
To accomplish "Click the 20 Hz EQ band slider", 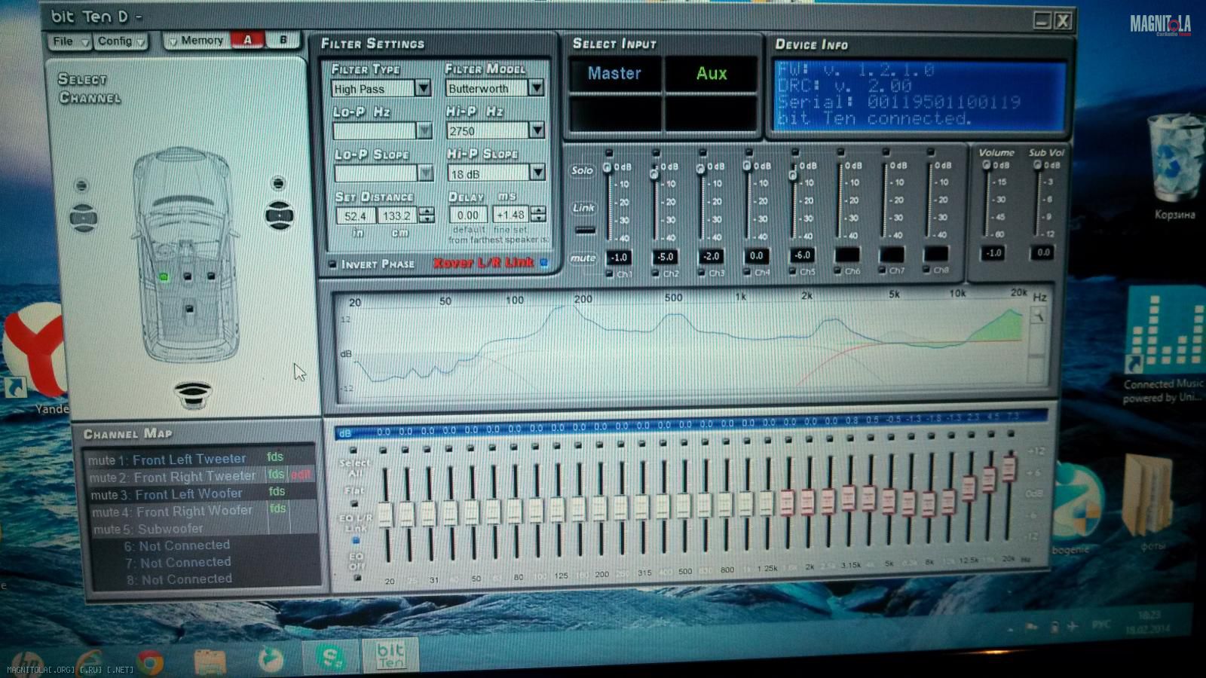I will pos(385,515).
